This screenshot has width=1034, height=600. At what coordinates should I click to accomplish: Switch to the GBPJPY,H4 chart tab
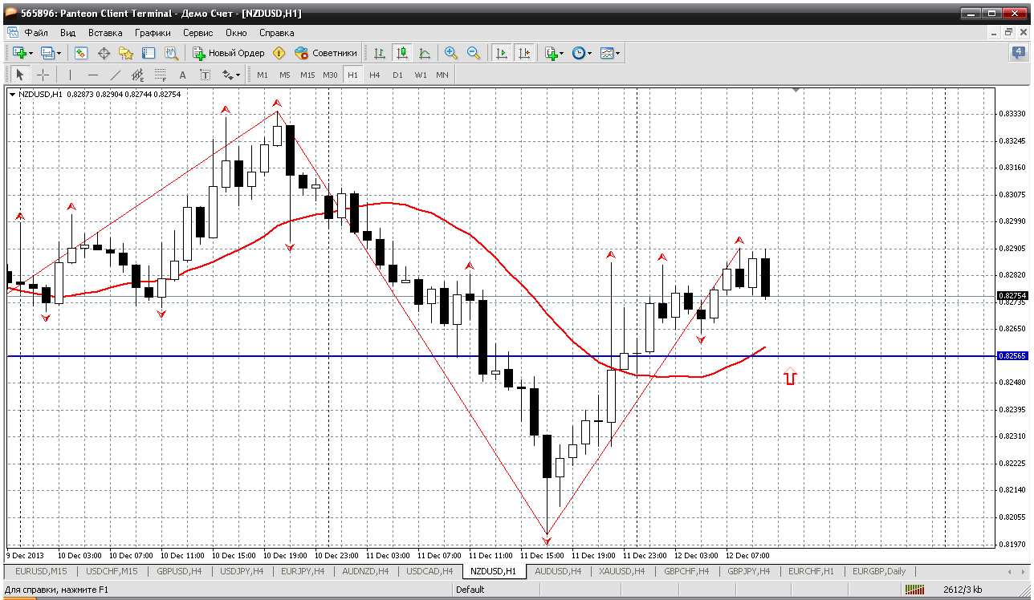[x=749, y=571]
